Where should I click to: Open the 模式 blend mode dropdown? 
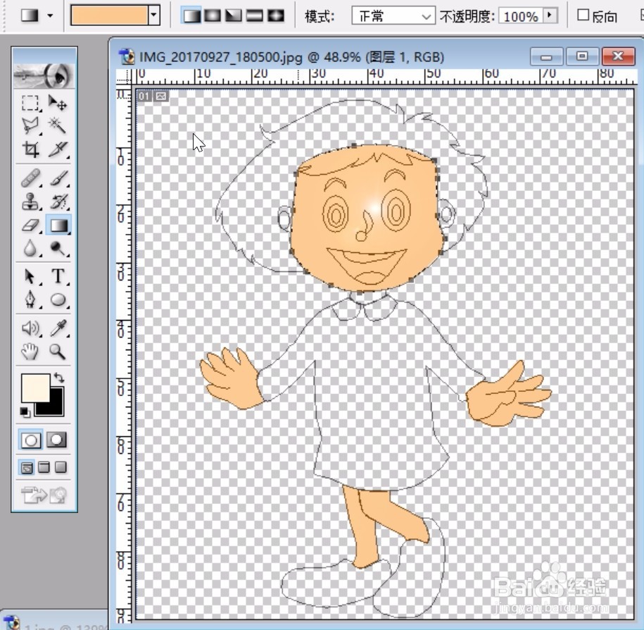(393, 16)
